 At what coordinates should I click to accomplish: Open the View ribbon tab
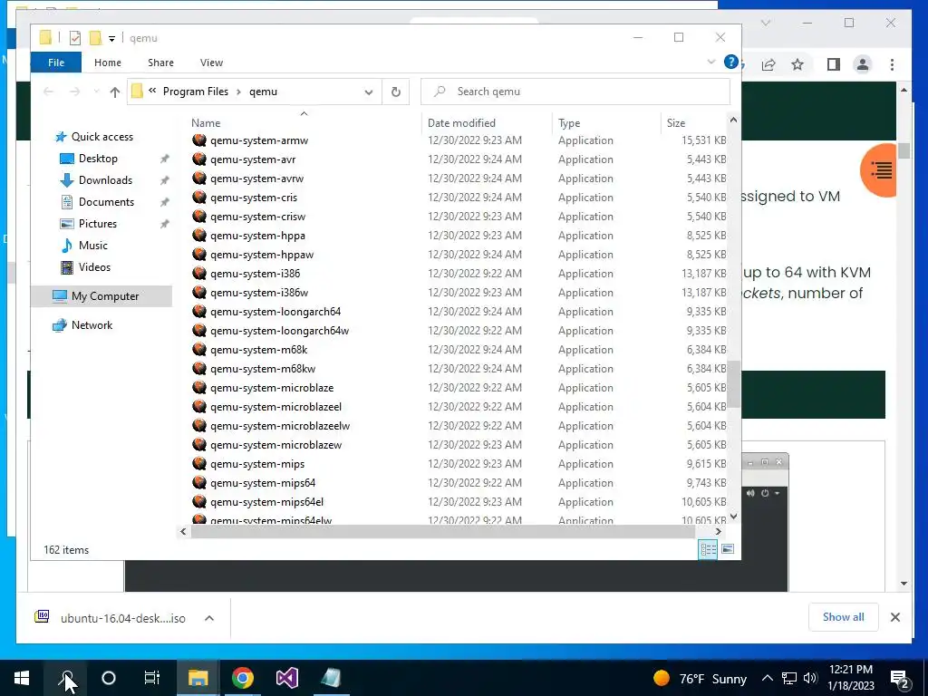point(211,63)
